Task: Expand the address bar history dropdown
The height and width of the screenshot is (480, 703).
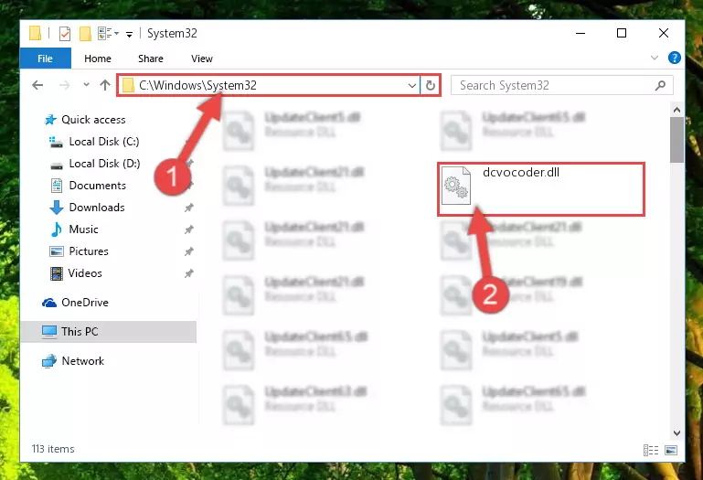Action: 412,85
